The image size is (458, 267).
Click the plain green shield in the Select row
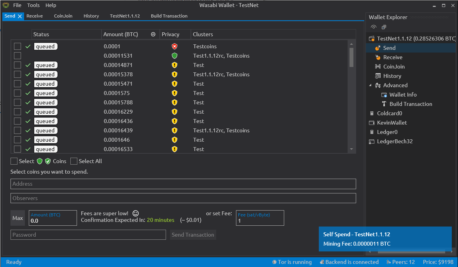point(40,161)
